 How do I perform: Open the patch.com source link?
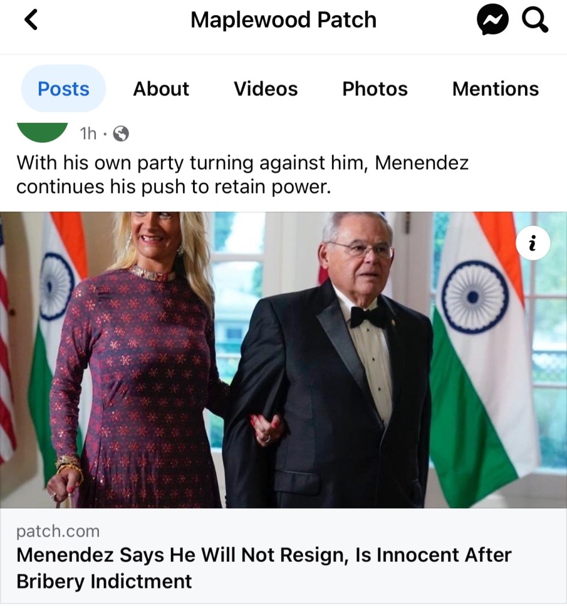click(58, 531)
